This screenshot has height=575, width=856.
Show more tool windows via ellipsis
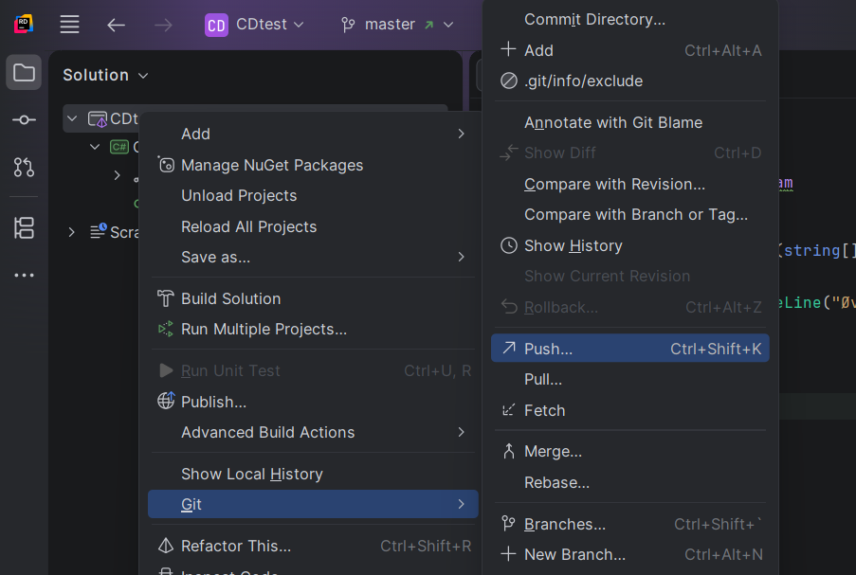24,276
